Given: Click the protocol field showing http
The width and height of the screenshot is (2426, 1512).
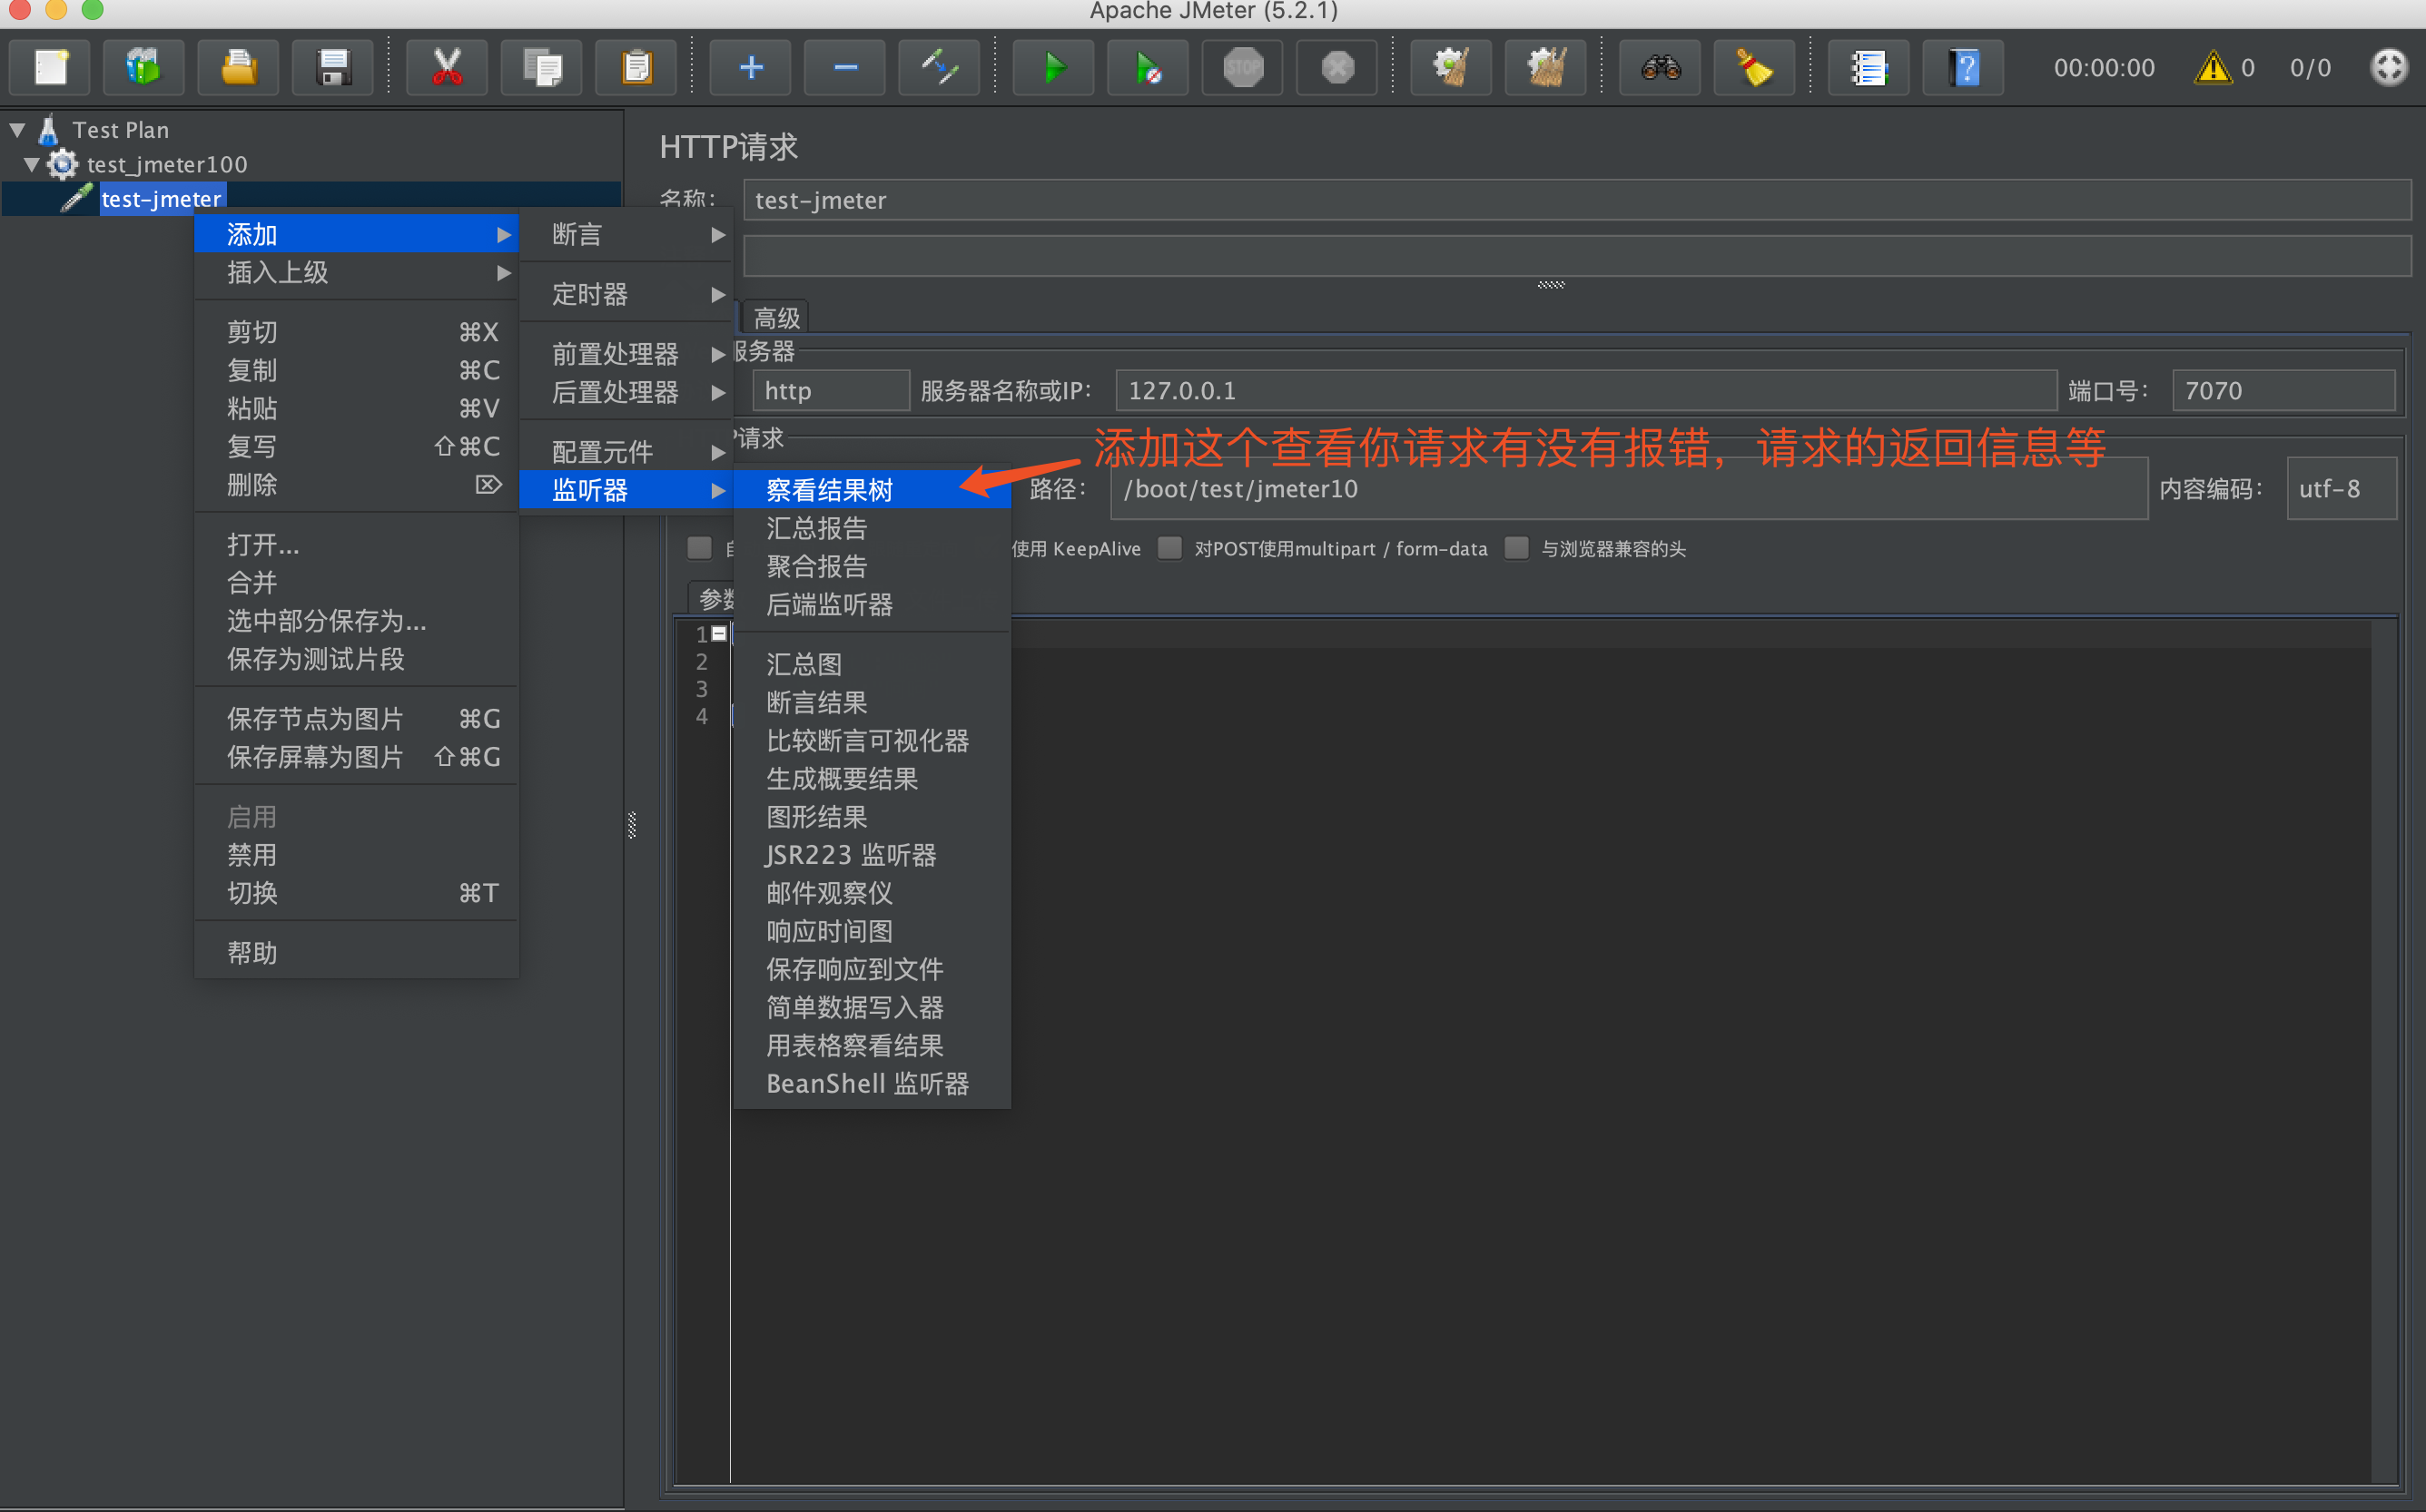Looking at the screenshot, I should click(831, 391).
